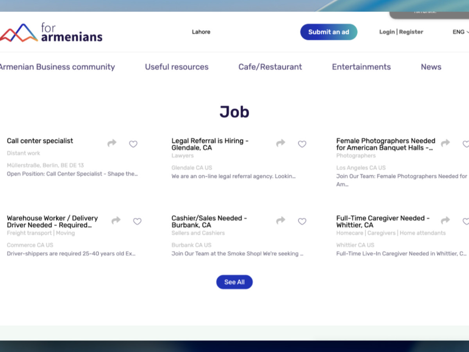Share the Call center specialist job

point(112,143)
